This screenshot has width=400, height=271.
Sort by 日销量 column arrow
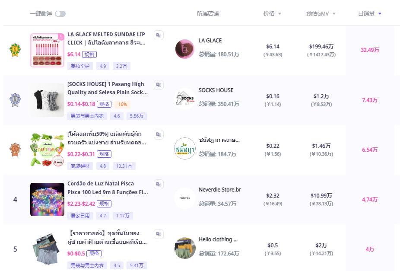[x=380, y=14]
